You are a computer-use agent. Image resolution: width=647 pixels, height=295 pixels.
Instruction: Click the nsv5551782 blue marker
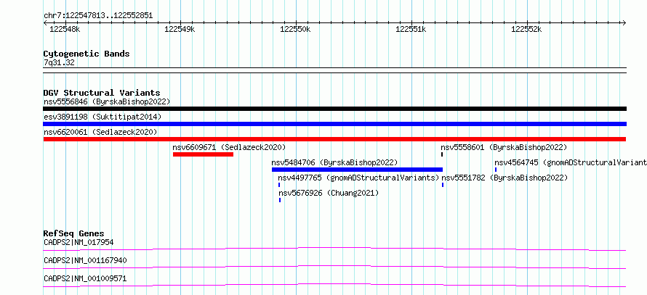click(443, 185)
